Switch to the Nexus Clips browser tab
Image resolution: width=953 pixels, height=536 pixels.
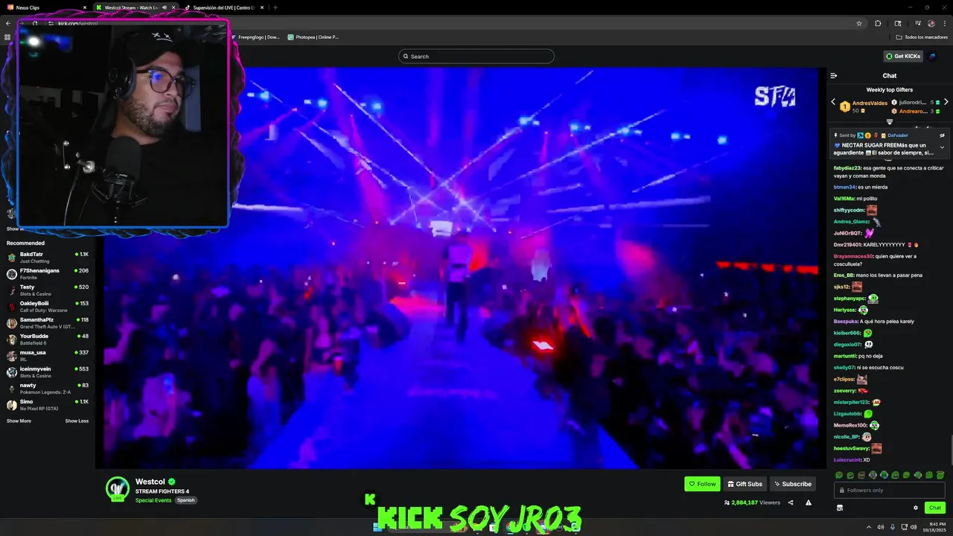[45, 7]
